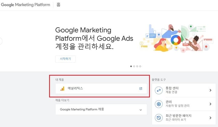This screenshot has height=127, width=218.
Task: Click the 관리 gear icon
Action: [x=159, y=104]
